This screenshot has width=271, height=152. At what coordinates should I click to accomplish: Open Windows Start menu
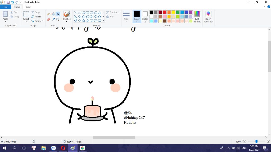pyautogui.click(x=5, y=148)
